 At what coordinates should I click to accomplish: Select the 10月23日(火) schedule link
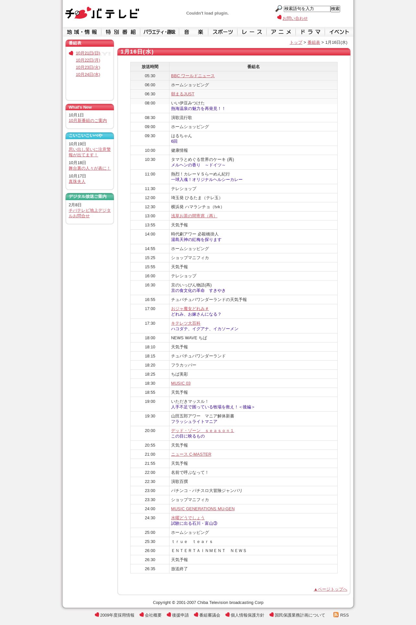click(88, 67)
